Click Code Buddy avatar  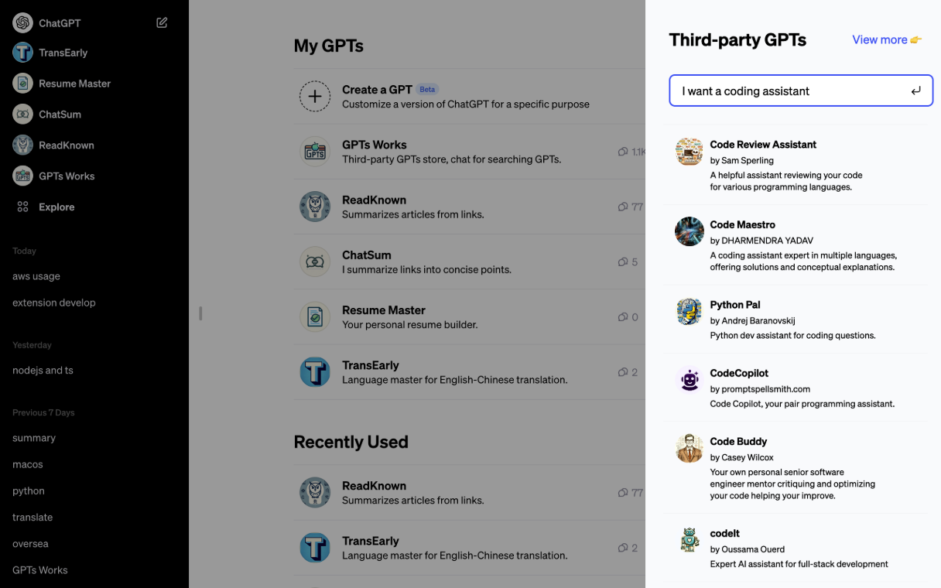click(689, 448)
